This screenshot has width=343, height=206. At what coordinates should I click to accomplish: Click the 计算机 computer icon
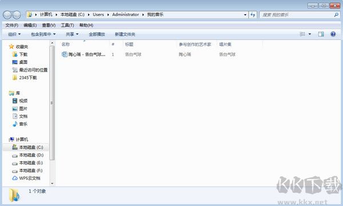point(11,140)
